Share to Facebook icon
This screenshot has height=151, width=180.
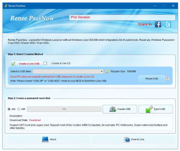coord(158,24)
